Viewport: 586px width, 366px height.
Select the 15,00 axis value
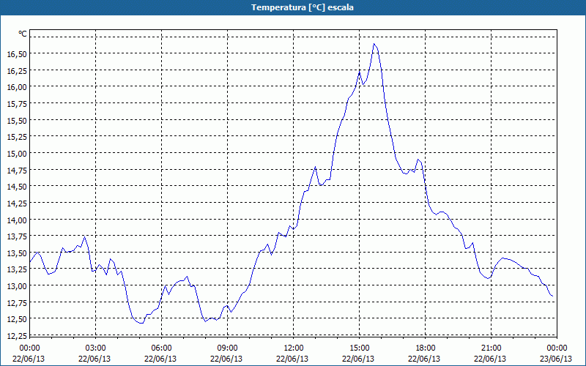(17, 154)
